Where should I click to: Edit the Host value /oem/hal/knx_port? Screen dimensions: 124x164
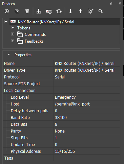(87, 104)
